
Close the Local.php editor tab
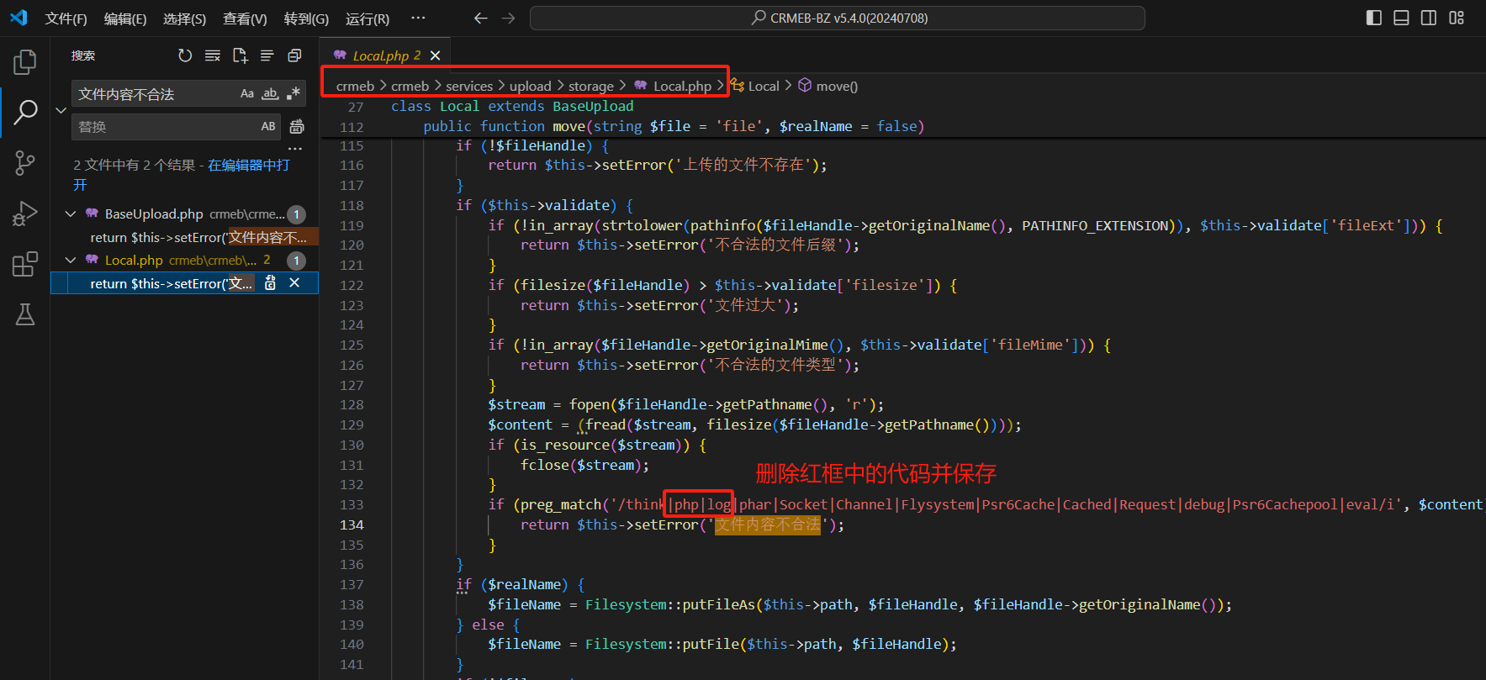coord(435,55)
